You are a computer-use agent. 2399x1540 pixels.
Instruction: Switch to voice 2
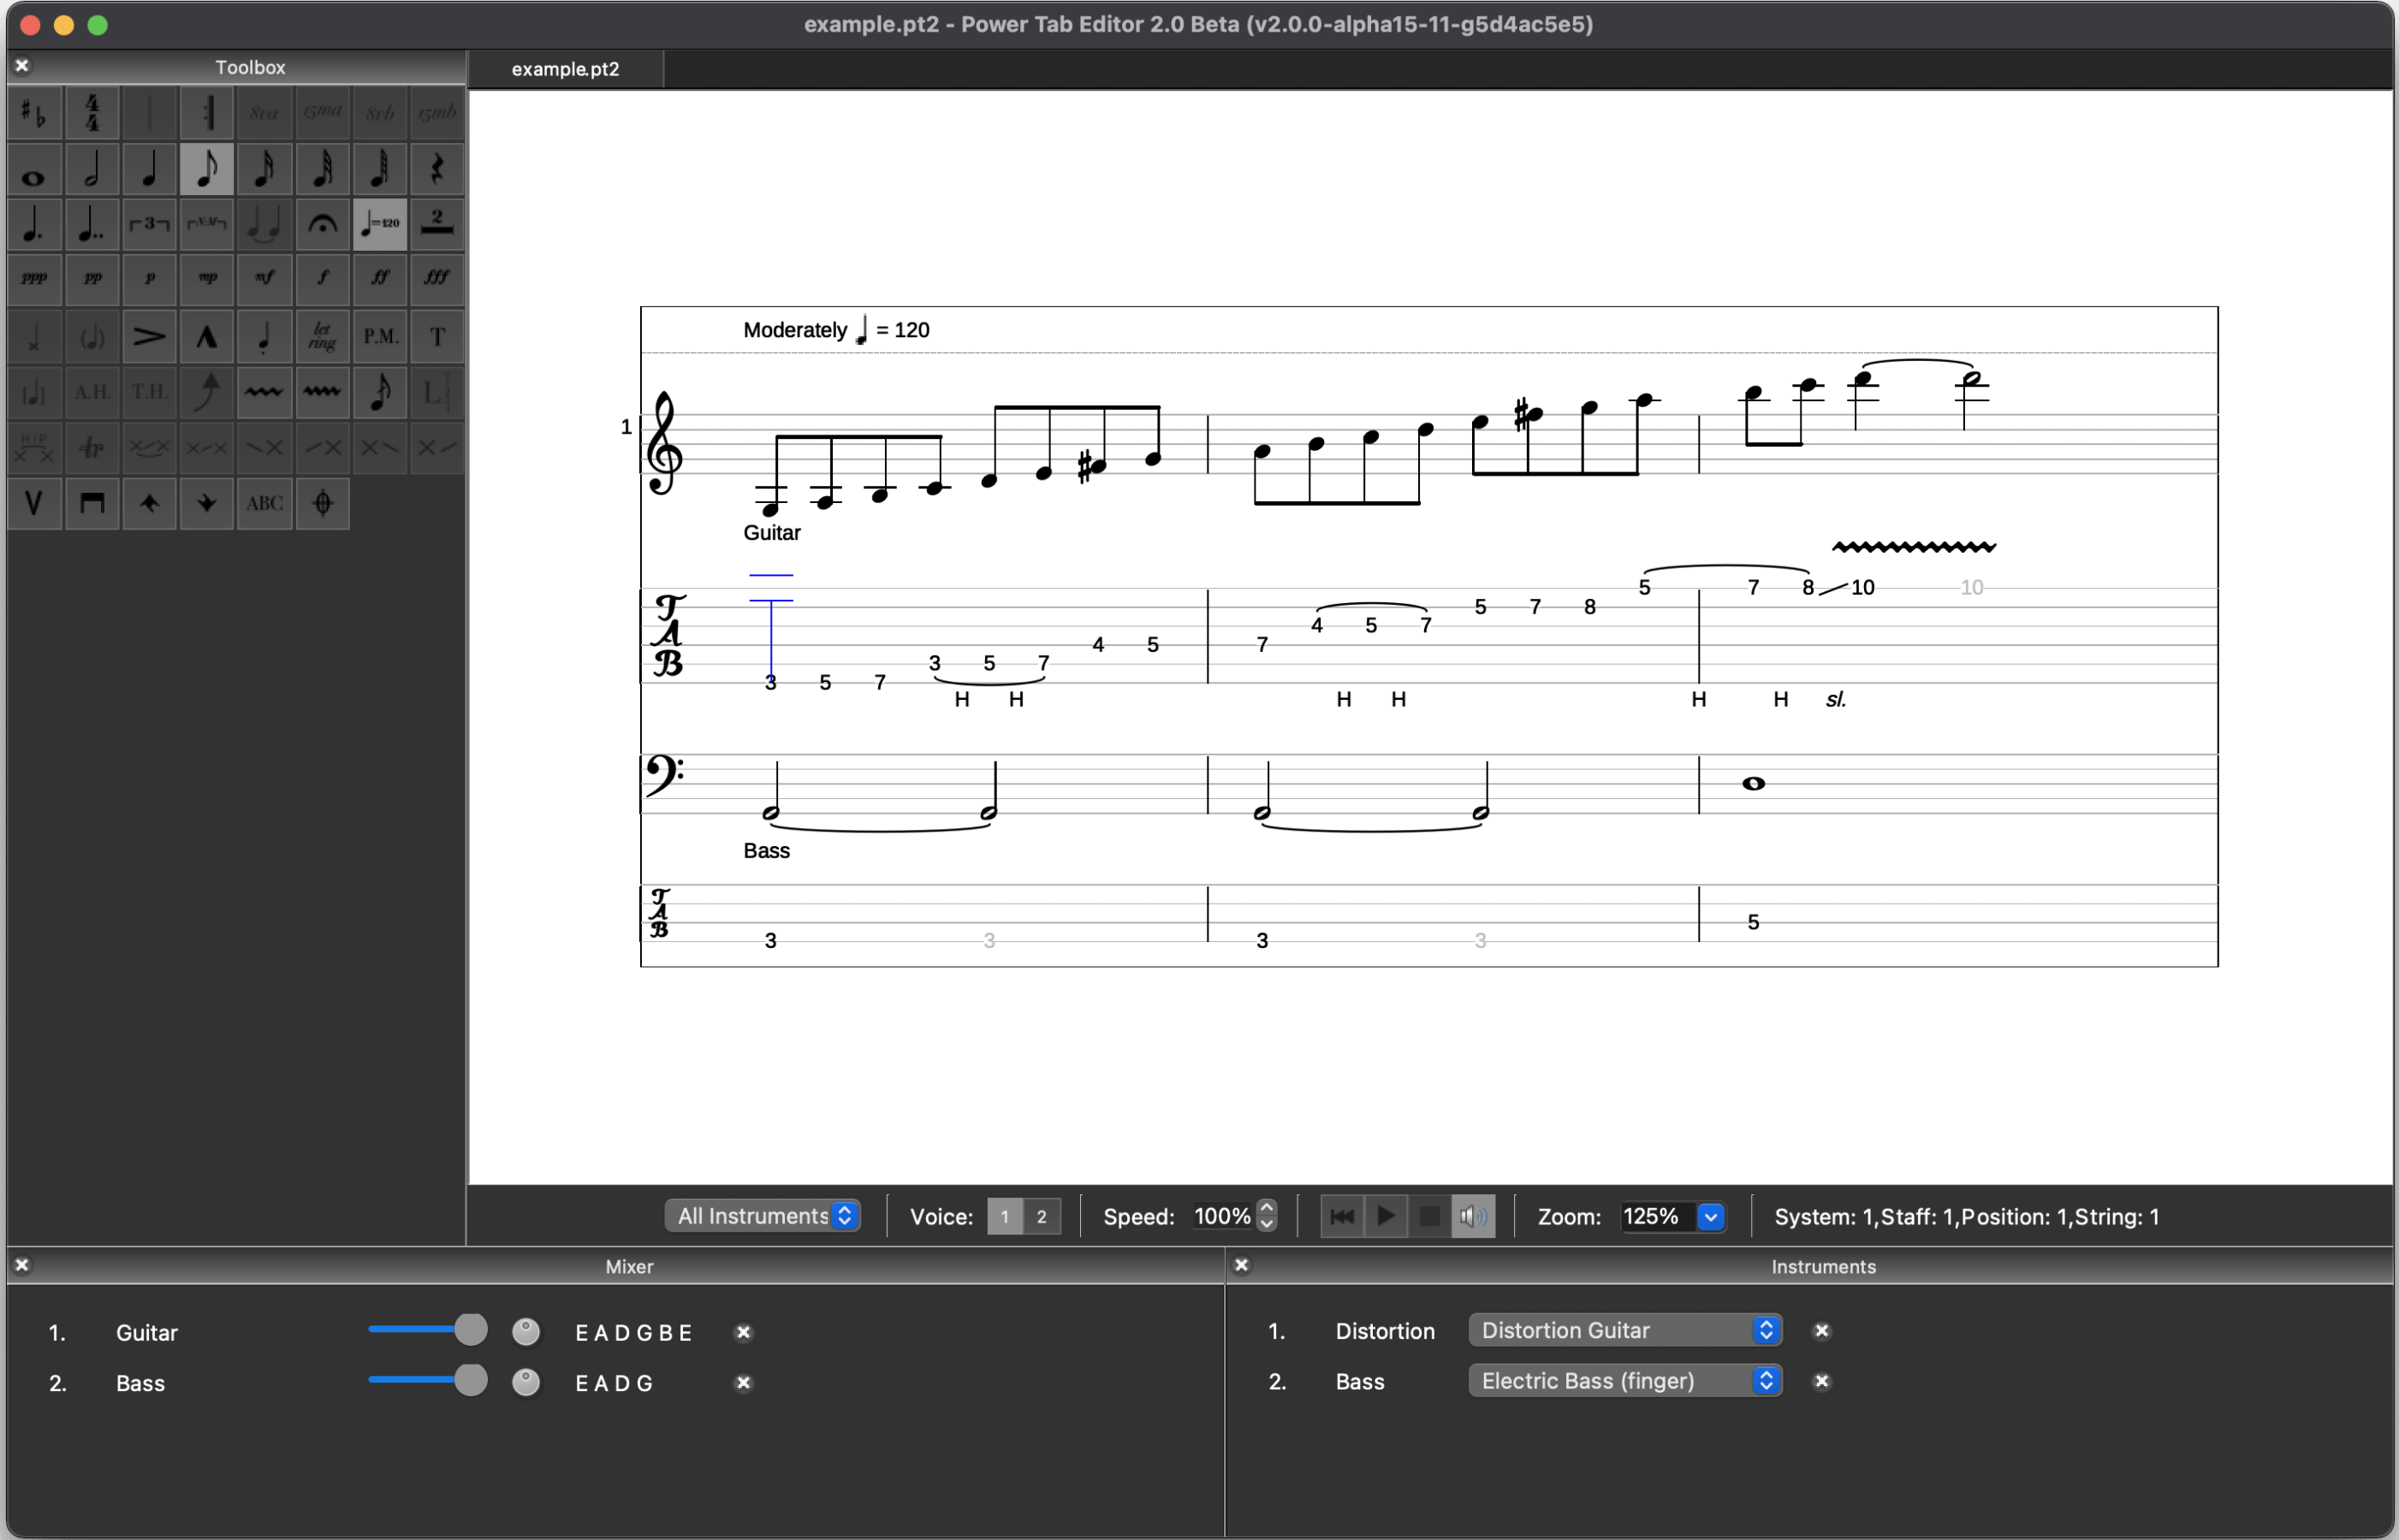pos(1042,1216)
